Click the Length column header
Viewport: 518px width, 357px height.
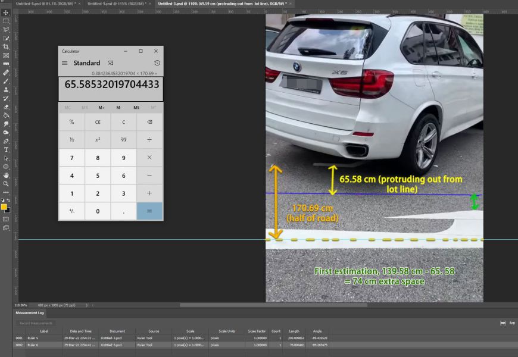pos(294,331)
